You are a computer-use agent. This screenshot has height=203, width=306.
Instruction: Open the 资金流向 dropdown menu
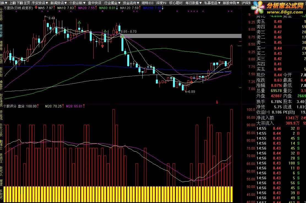pos(131,3)
